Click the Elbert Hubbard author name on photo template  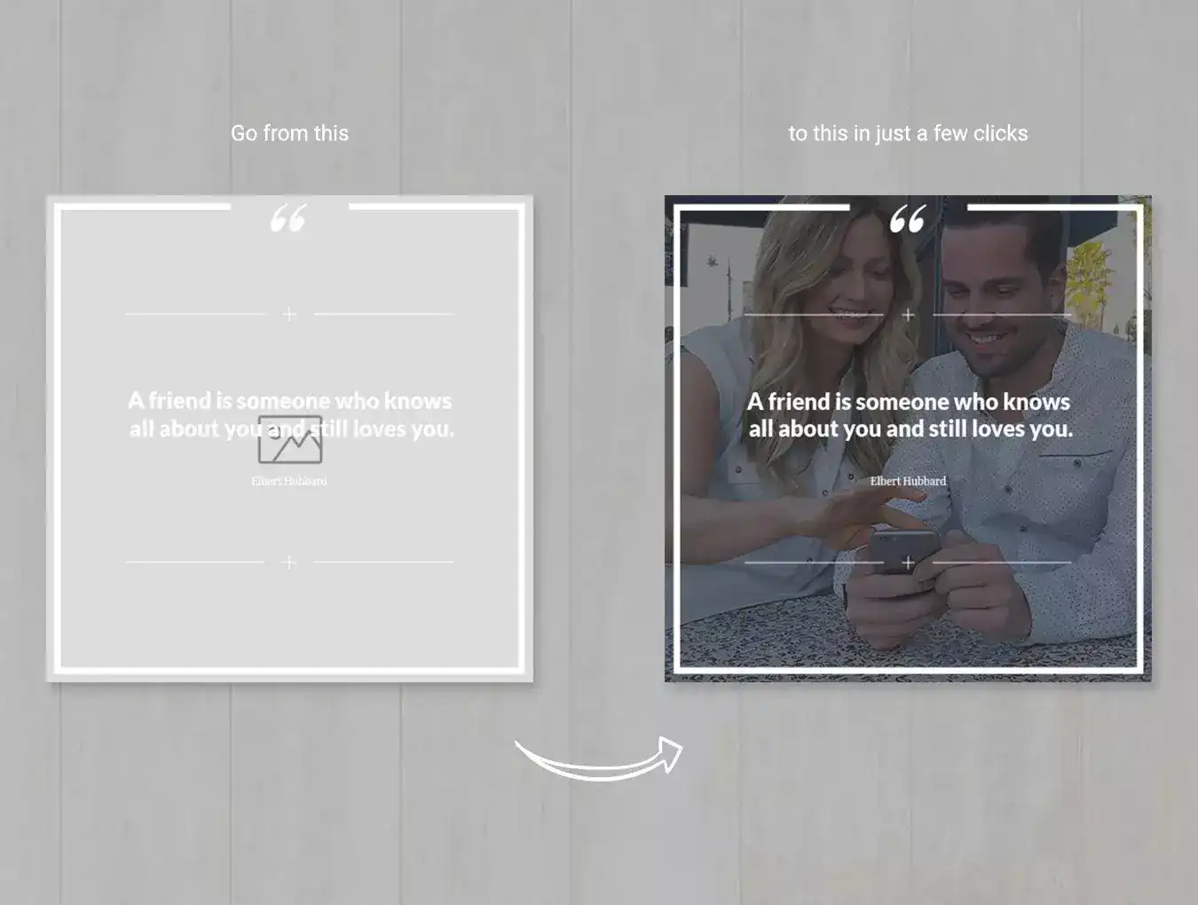point(908,481)
